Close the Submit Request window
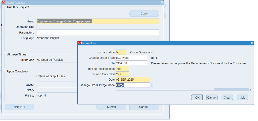This screenshot has height=121, width=258. click(162, 3)
